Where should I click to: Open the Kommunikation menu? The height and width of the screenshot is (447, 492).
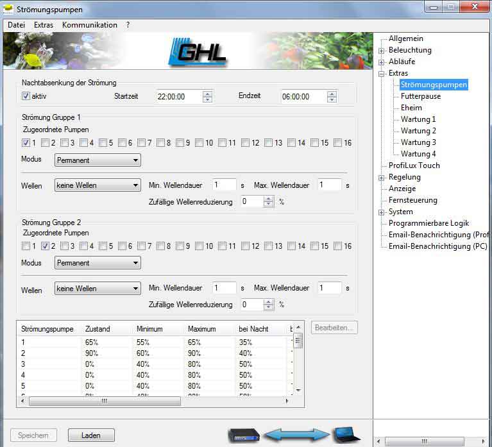pos(89,25)
